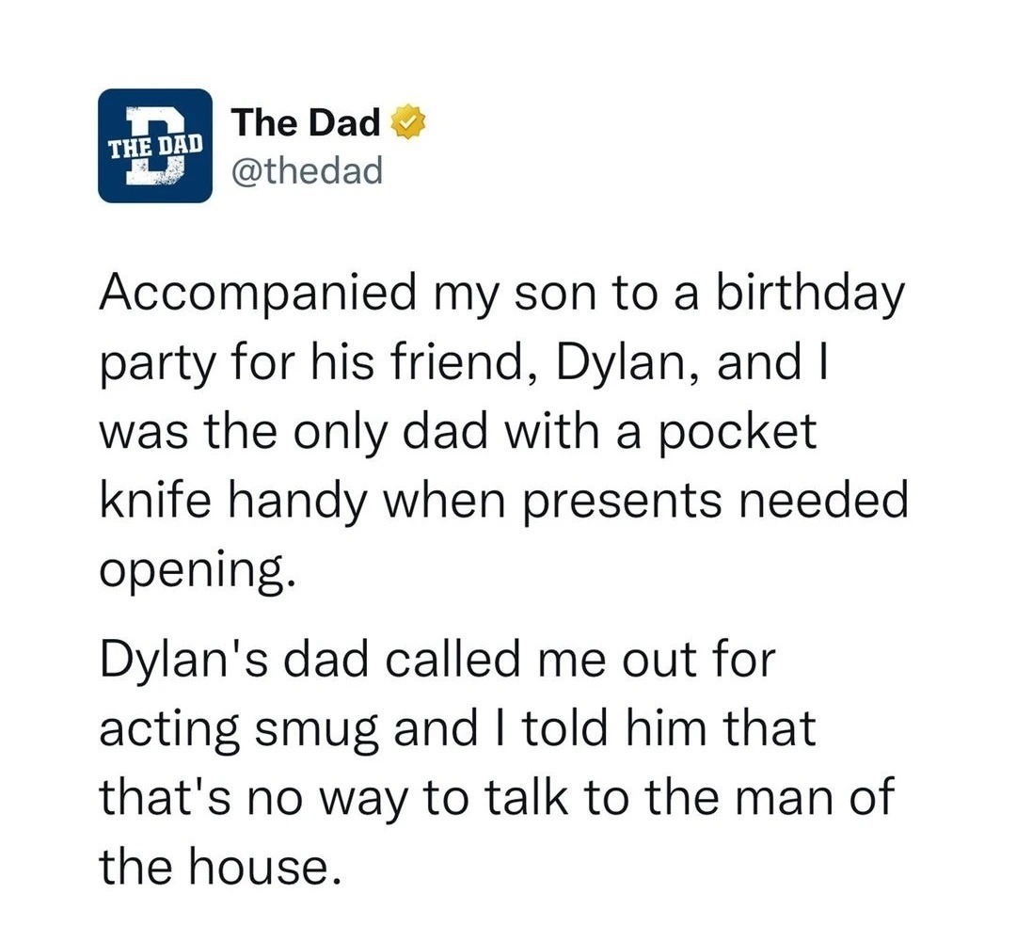Click 'the house.' on the final line
Viewport: 1016px width, 941px height.
(219, 867)
